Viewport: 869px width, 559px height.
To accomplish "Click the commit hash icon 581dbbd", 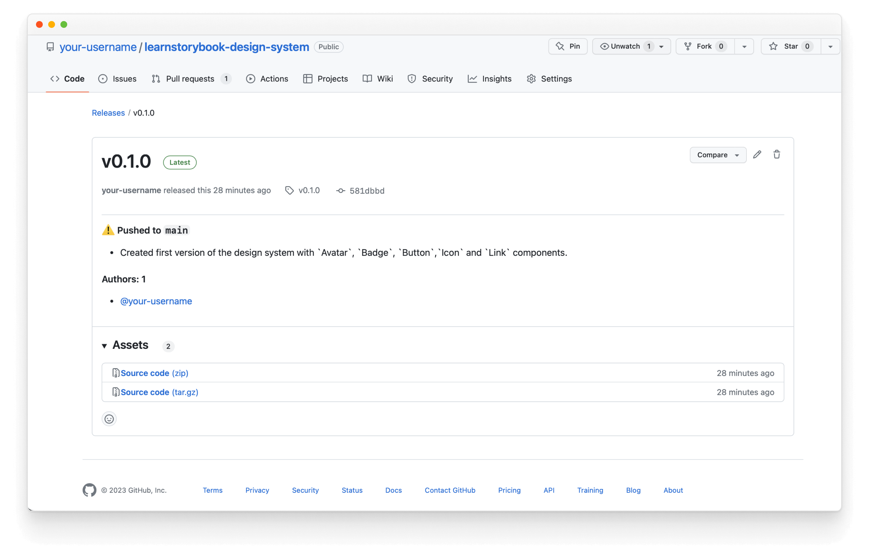I will [x=339, y=190].
